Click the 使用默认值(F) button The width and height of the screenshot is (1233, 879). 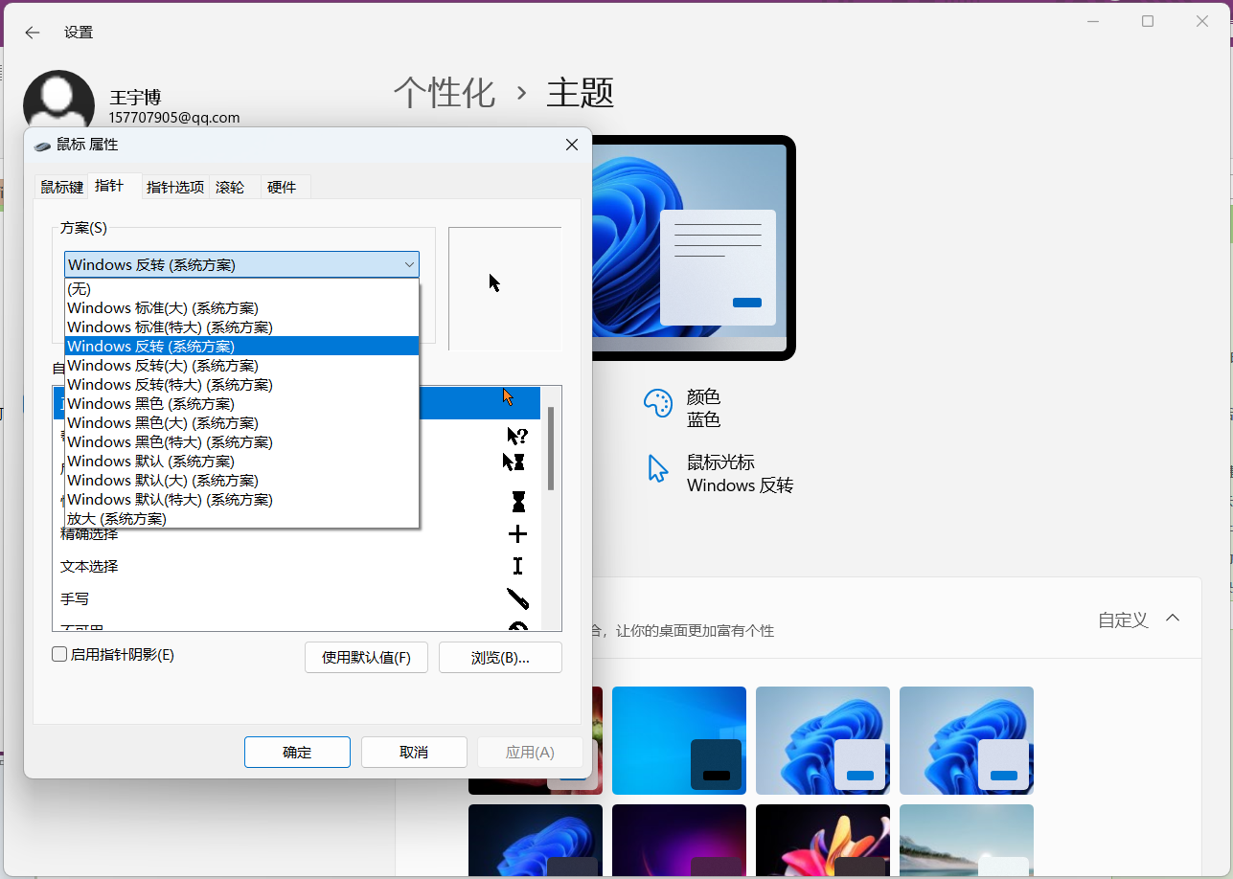(x=366, y=658)
